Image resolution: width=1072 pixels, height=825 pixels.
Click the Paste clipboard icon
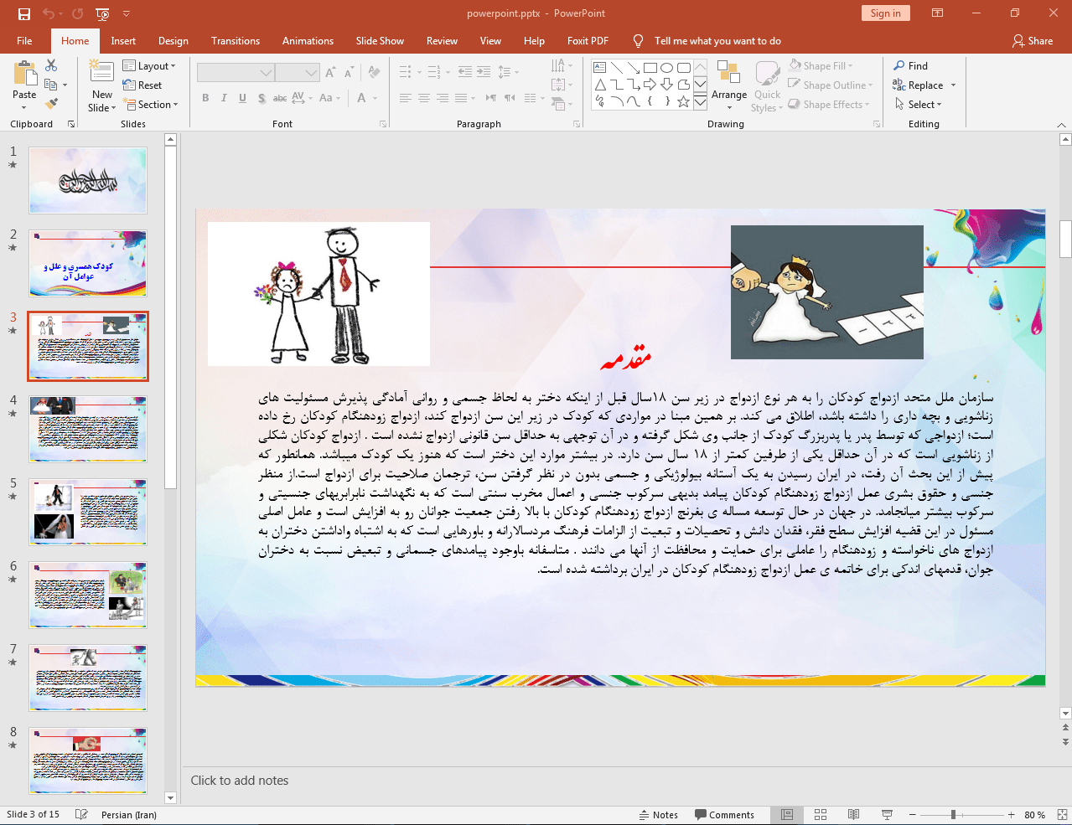pyautogui.click(x=24, y=74)
